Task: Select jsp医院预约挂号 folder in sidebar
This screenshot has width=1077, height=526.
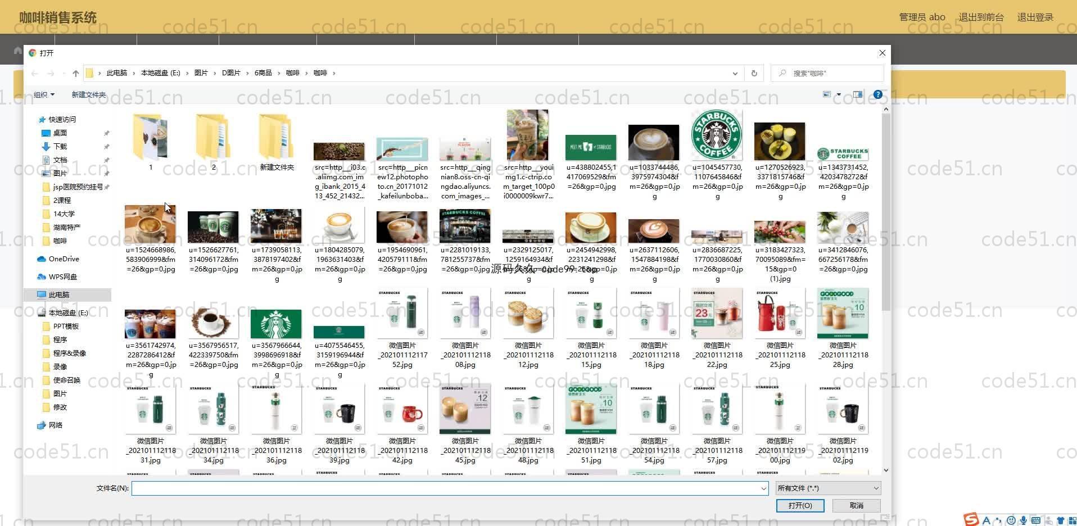Action: tap(78, 187)
